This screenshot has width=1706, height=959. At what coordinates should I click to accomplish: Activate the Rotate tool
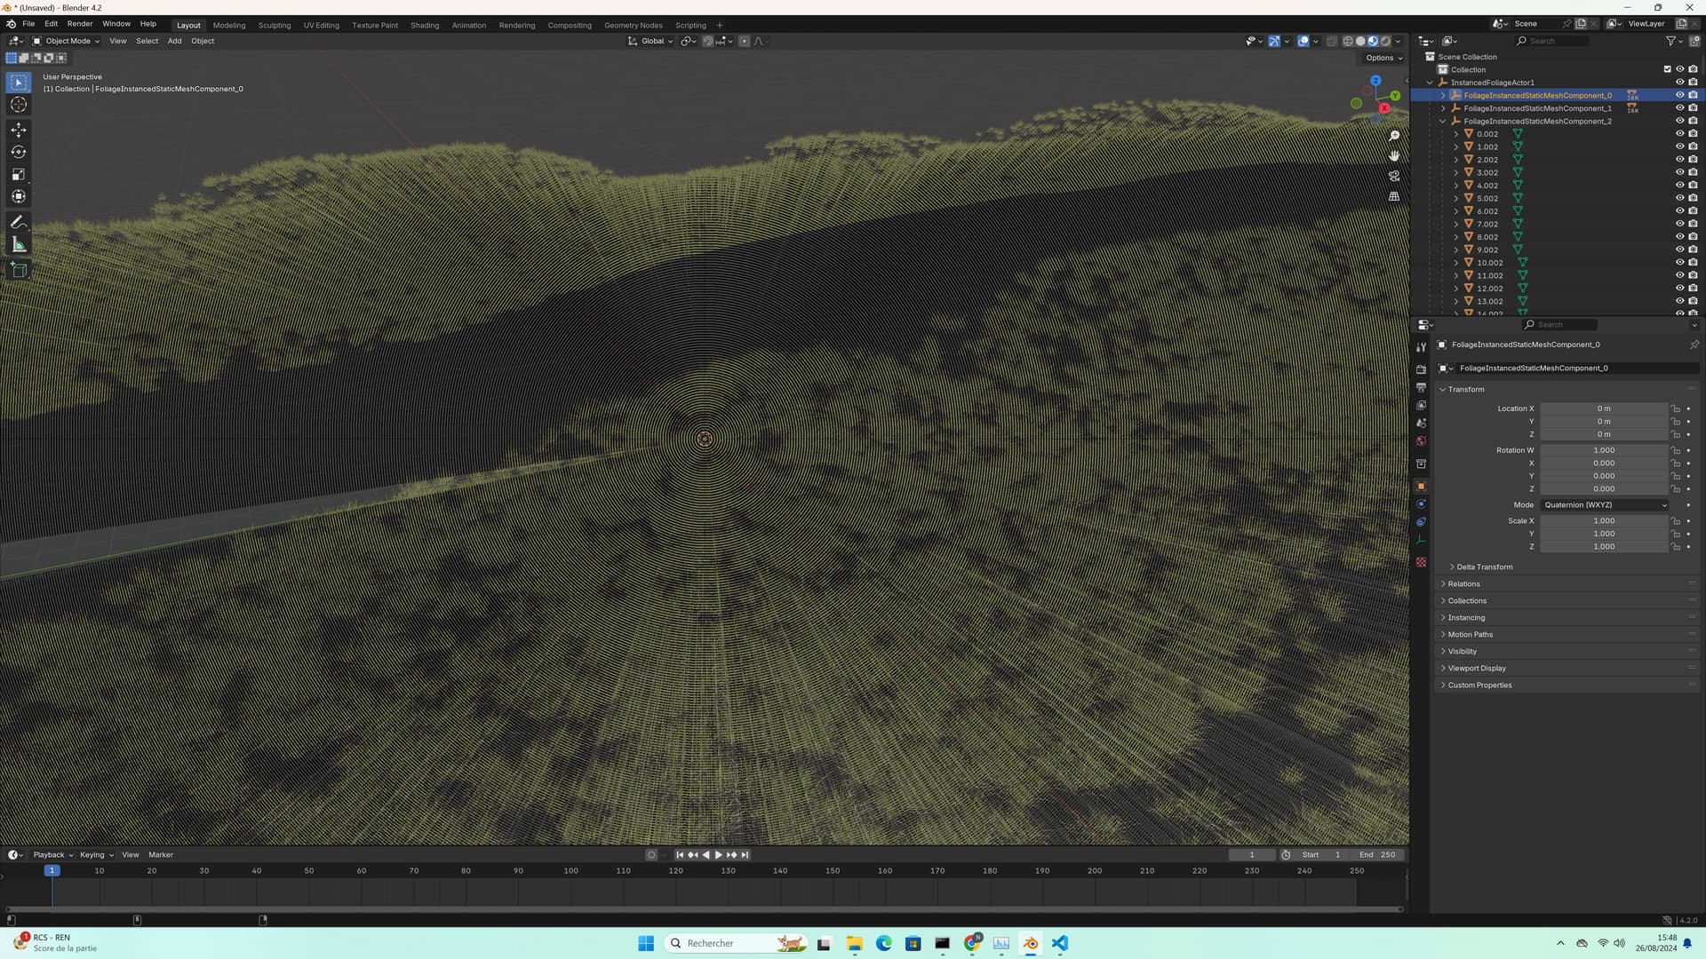tap(19, 152)
